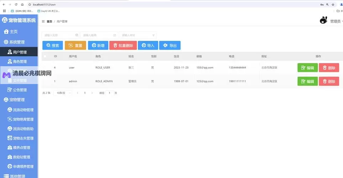343x178 pixels.
Task: Toggle the select-all checkbox in table header
Action: pyautogui.click(x=45, y=56)
